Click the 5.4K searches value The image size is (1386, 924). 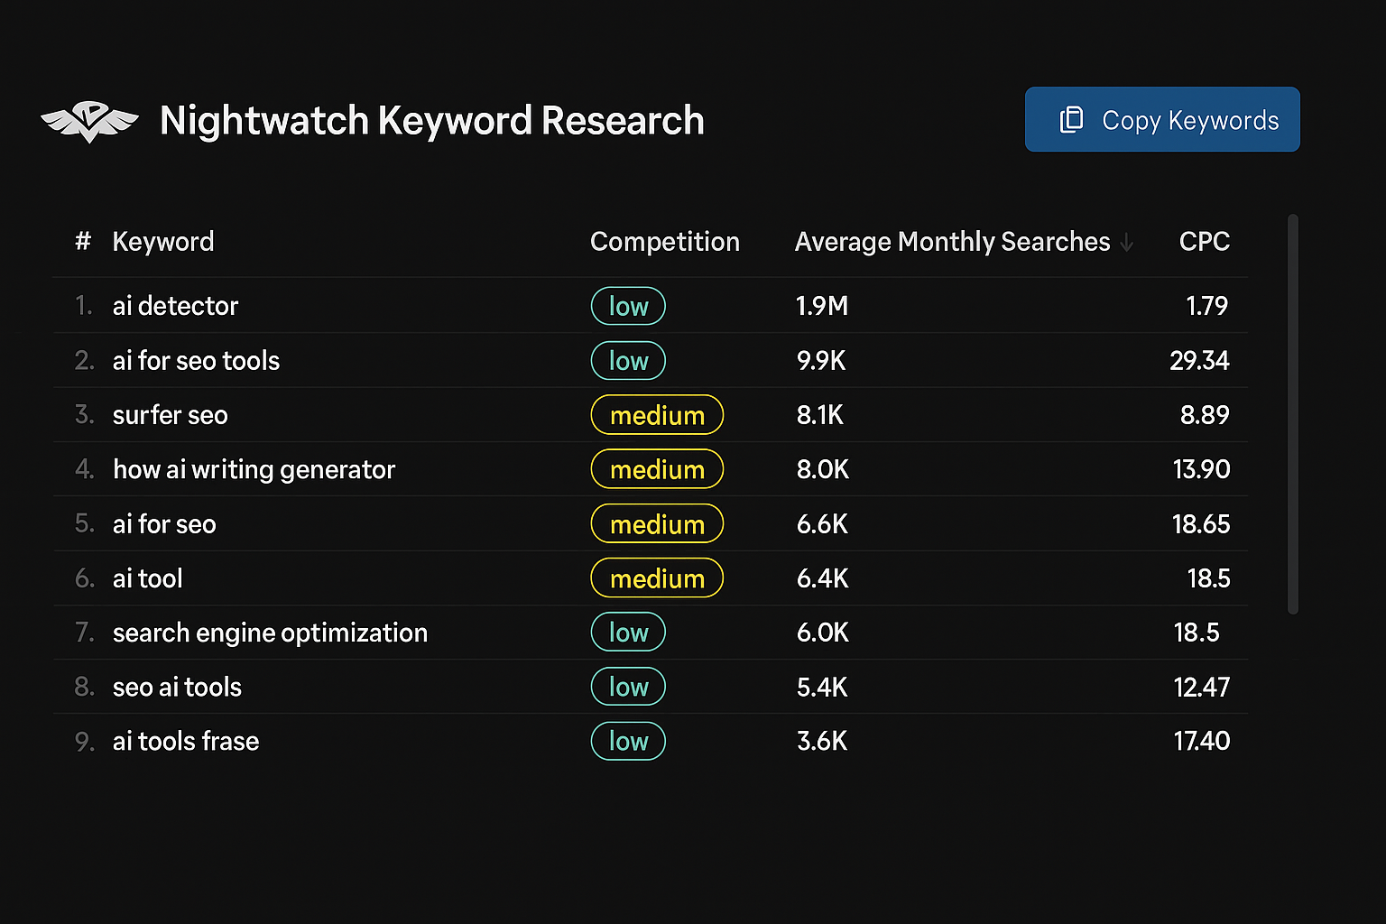pyautogui.click(x=822, y=688)
